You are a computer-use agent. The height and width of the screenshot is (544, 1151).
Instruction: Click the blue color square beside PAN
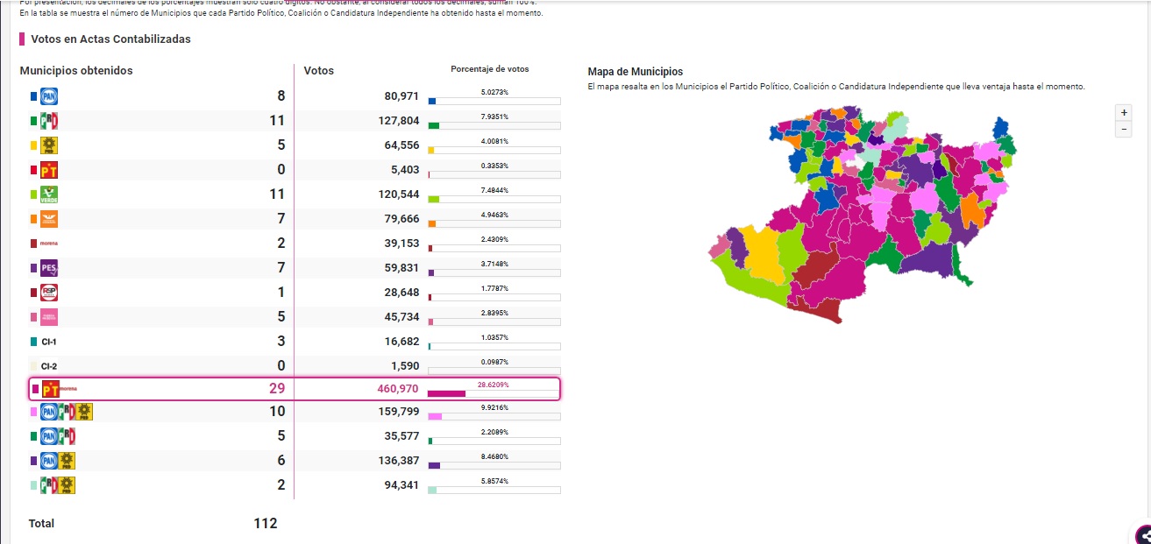point(34,96)
